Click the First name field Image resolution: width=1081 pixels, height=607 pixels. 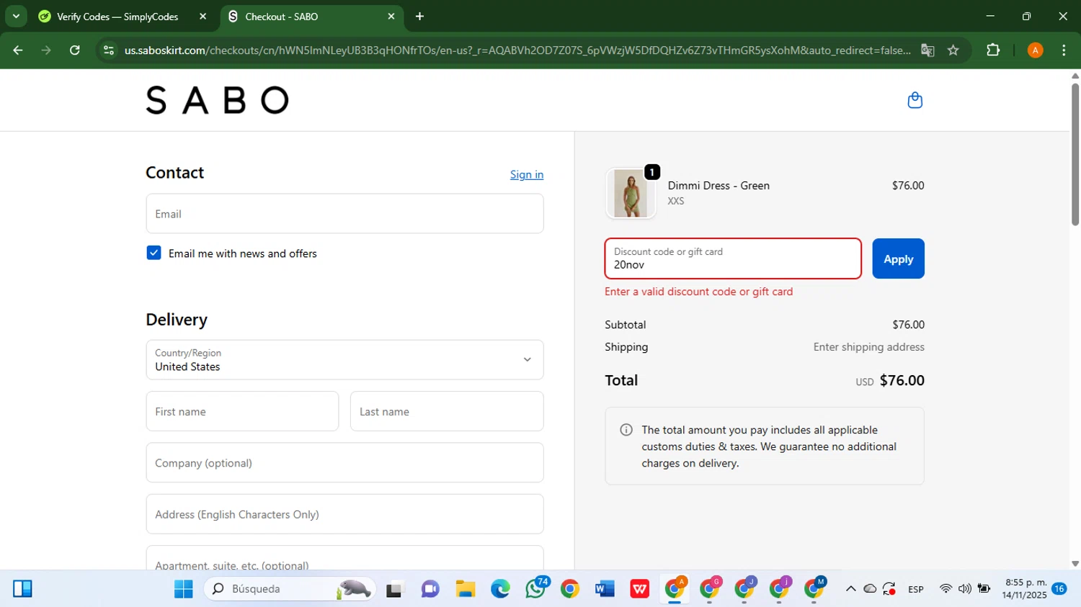pyautogui.click(x=242, y=411)
